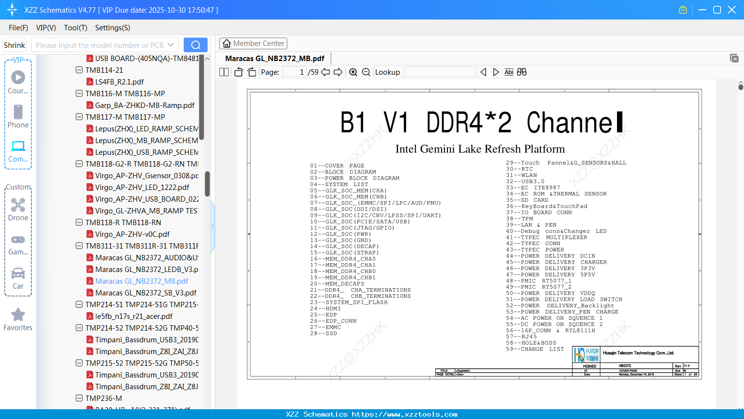The image size is (744, 419).
Task: Zoom in on the schematic
Action: 353,72
